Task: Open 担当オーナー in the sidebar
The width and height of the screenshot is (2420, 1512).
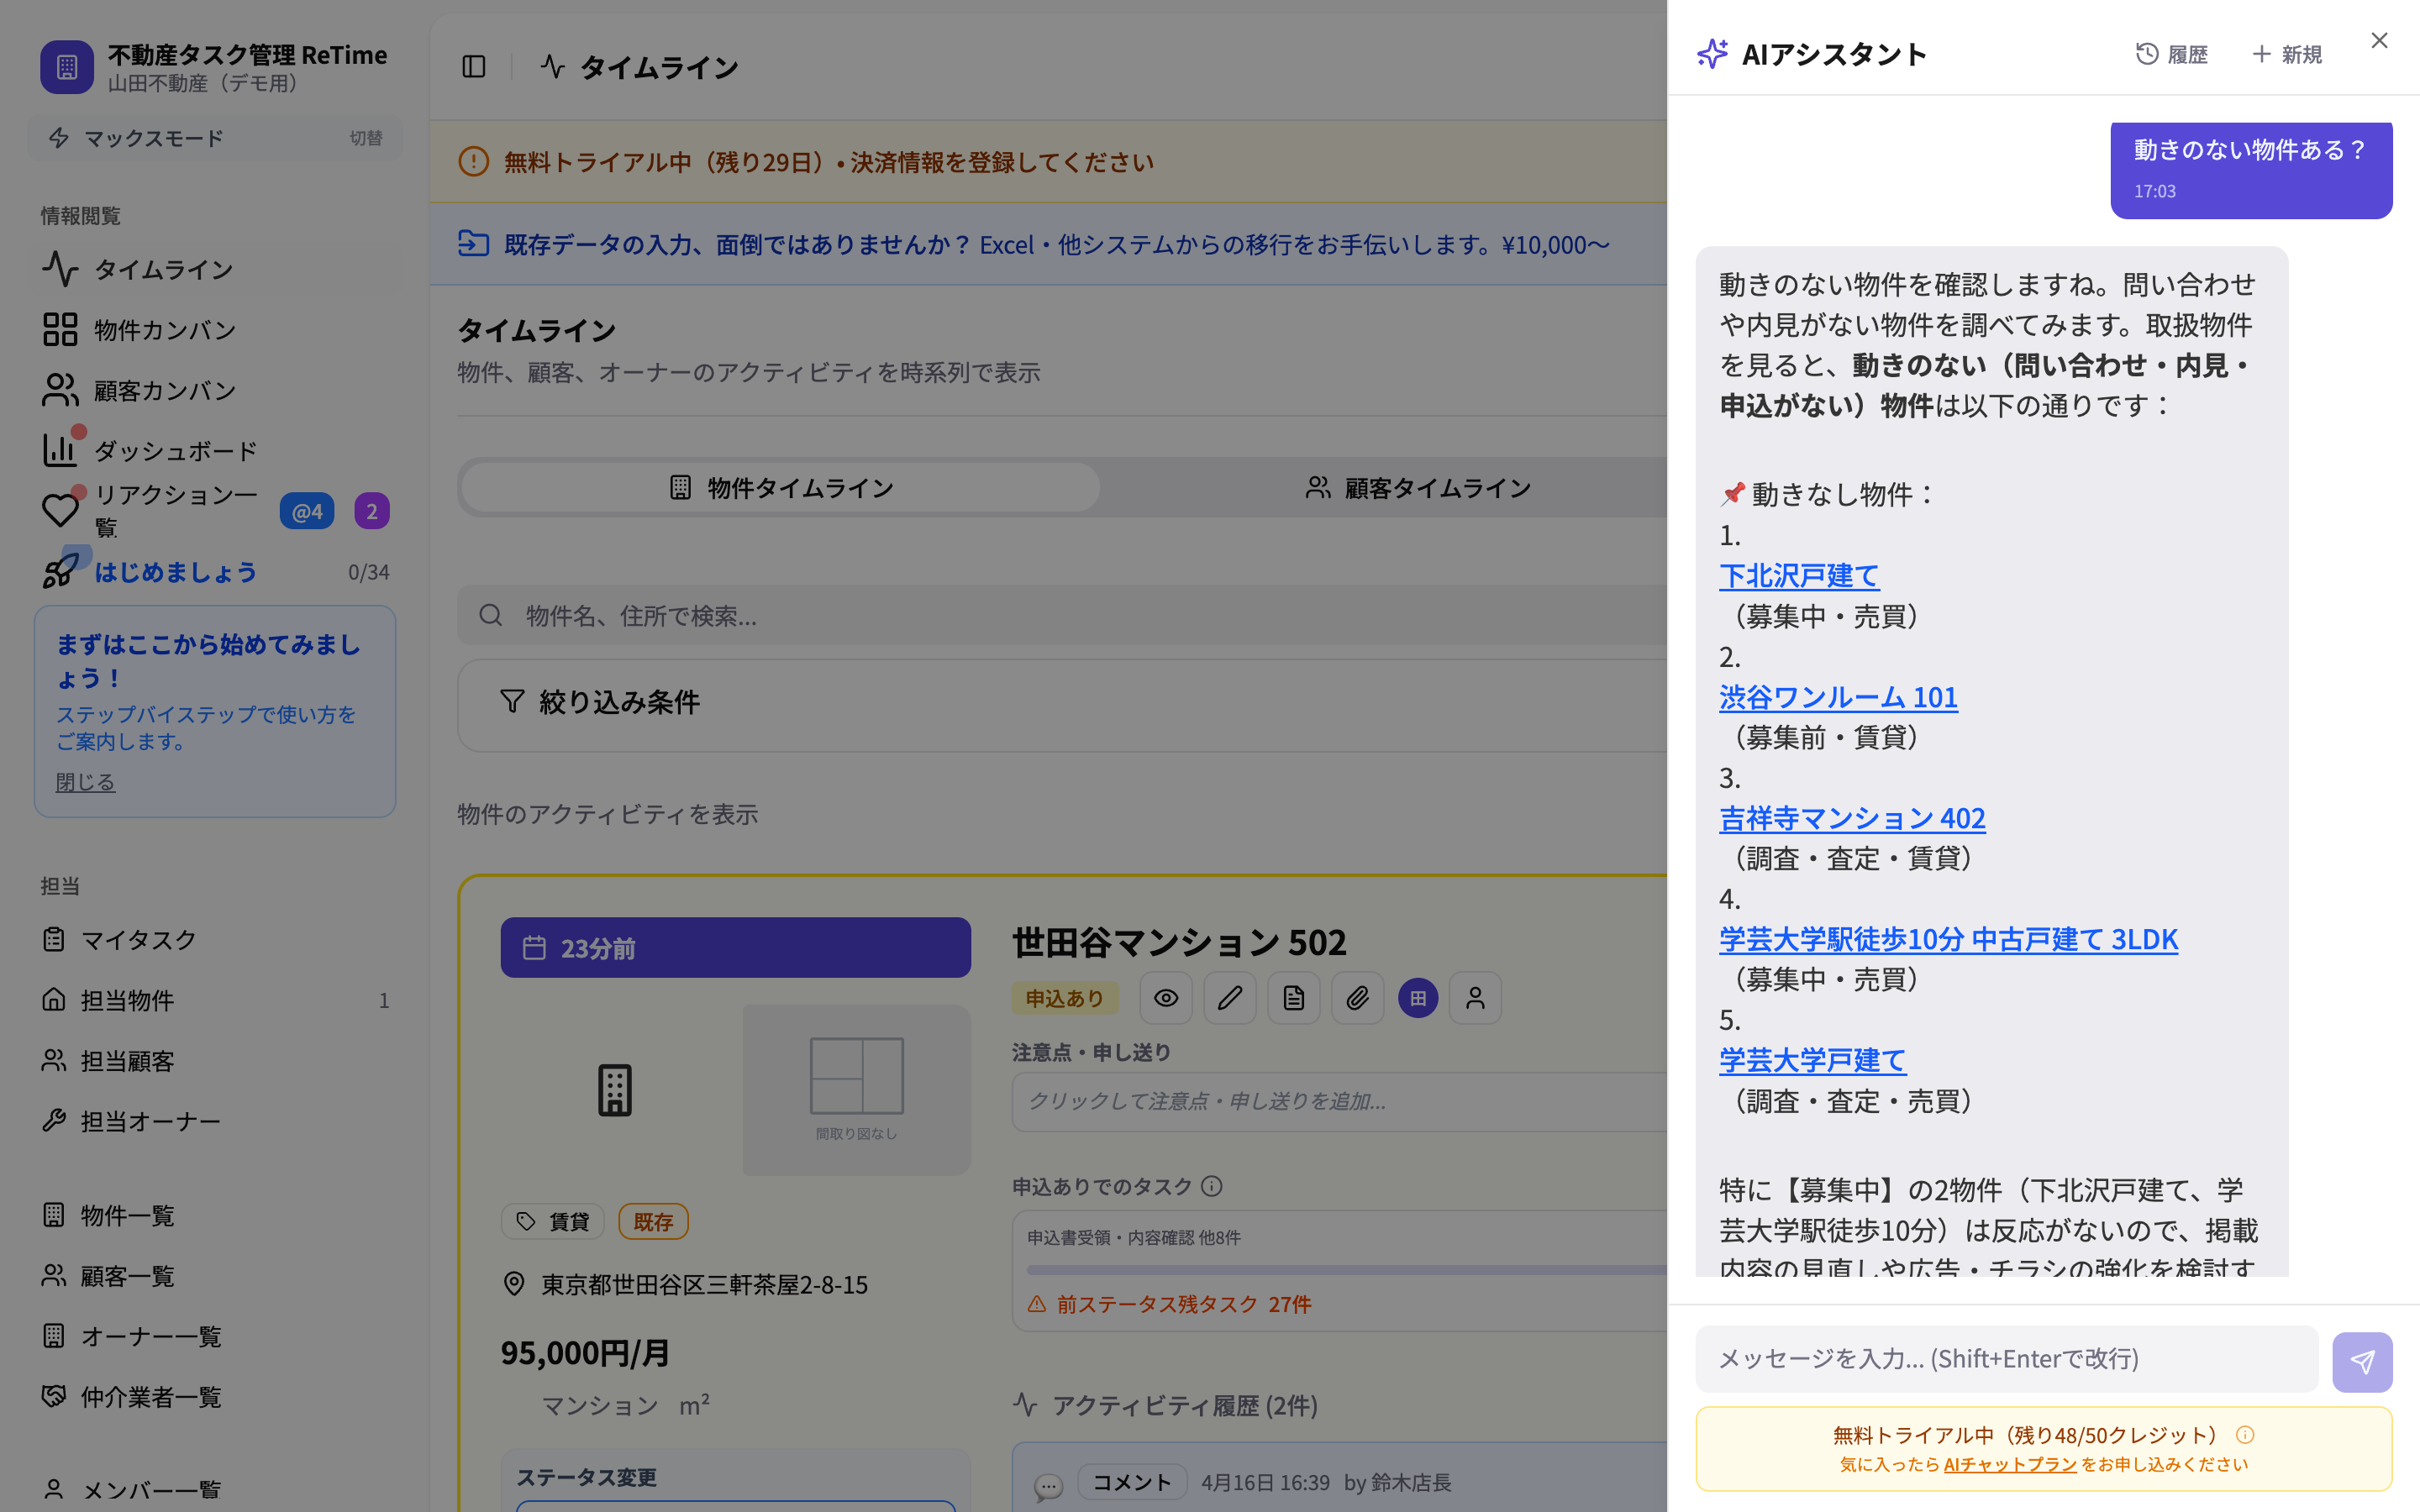Action: tap(215, 1121)
